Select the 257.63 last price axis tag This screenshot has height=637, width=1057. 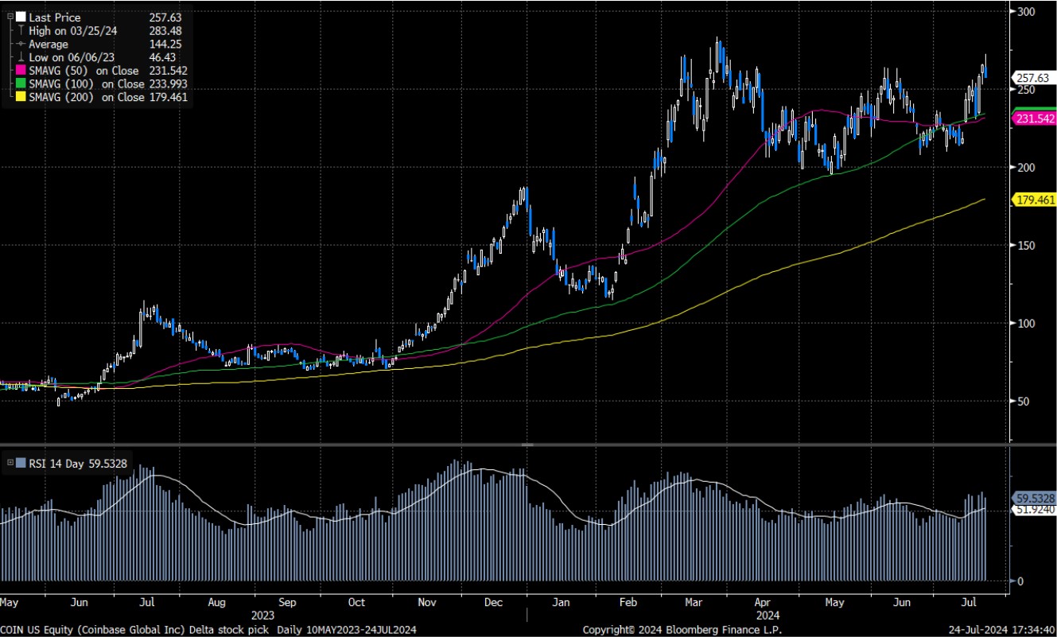(1034, 77)
